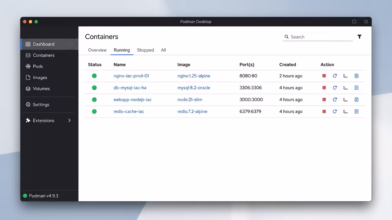392x220 pixels.
Task: Open logs icon for nginx-iac-prod-01
Action: (x=356, y=76)
